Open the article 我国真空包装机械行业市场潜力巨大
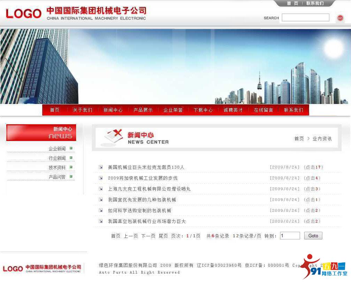351x282 pixels. (147, 221)
